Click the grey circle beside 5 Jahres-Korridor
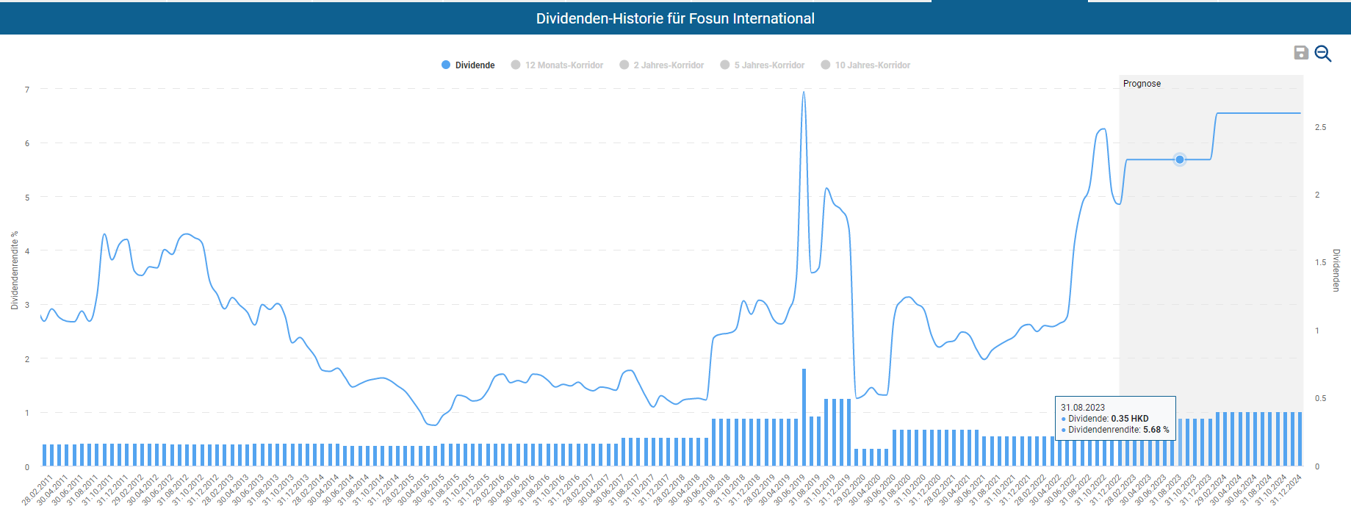This screenshot has height=512, width=1351. click(x=724, y=65)
